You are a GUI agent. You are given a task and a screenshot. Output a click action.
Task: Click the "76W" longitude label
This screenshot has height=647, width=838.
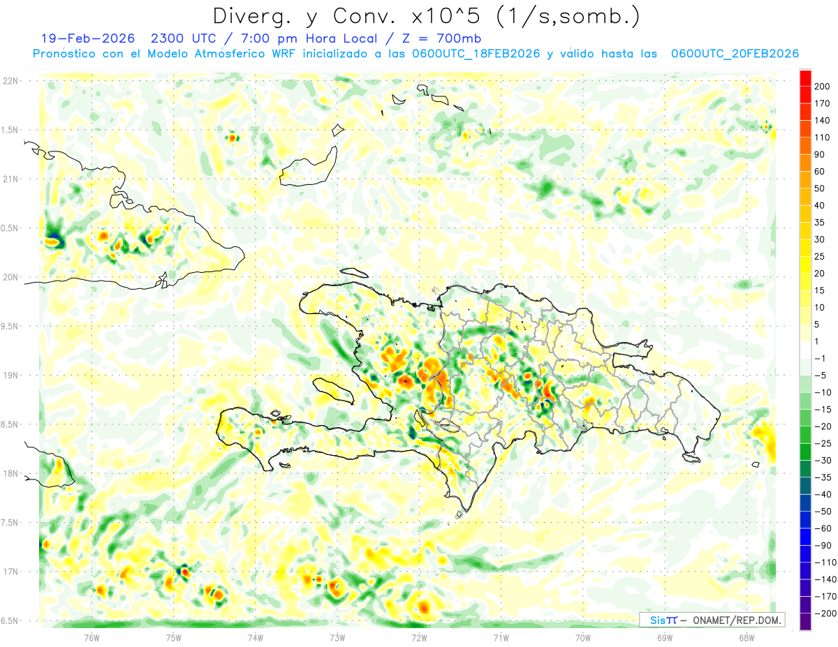(x=91, y=637)
